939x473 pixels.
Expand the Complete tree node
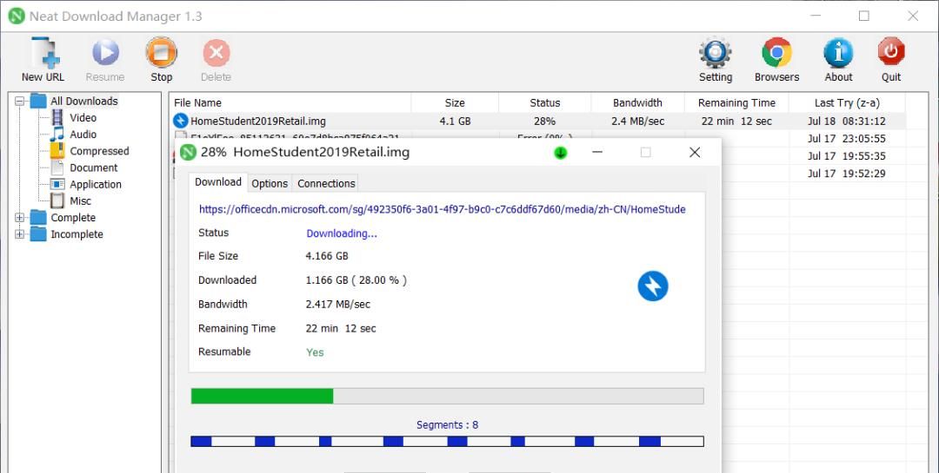click(x=20, y=218)
